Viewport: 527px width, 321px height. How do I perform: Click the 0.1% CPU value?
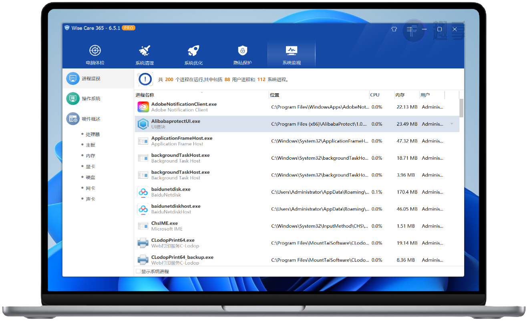point(377,192)
